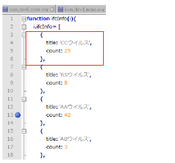Place the cursor on the 'CCウイルス' title string

[x=75, y=43]
